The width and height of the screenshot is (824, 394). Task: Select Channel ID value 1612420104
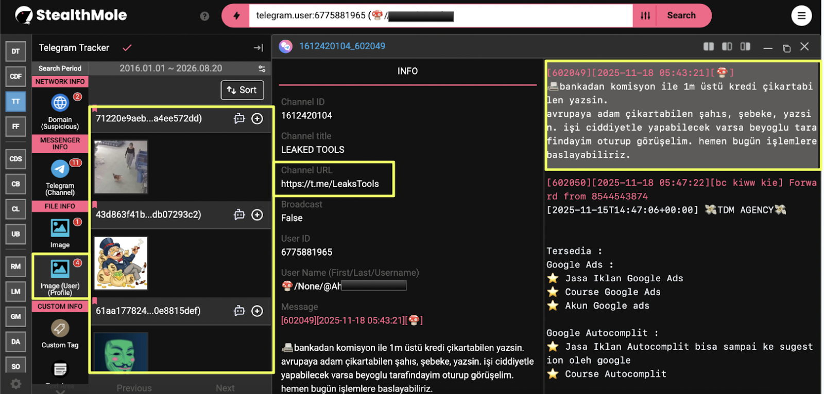click(x=306, y=116)
